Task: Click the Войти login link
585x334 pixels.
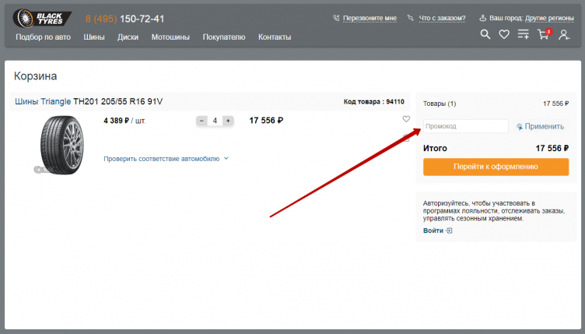Action: tap(438, 230)
